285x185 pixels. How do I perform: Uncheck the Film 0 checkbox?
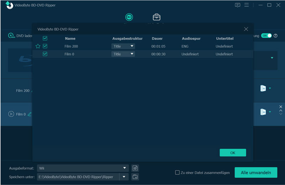(x=45, y=54)
